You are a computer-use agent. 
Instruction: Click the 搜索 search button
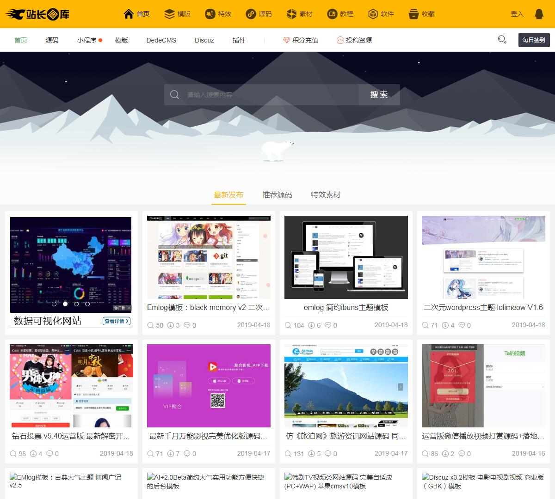[x=379, y=95]
